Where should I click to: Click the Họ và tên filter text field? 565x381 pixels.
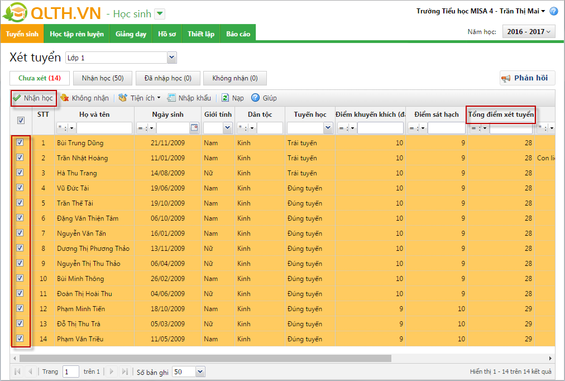click(104, 128)
